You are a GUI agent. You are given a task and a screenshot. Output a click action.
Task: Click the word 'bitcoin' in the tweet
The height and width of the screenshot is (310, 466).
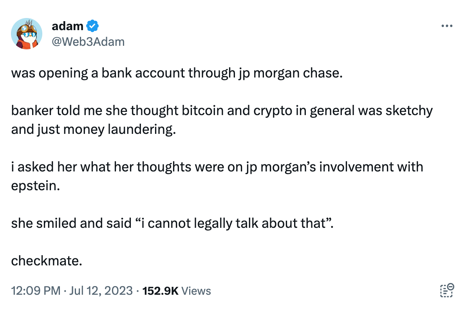203,110
